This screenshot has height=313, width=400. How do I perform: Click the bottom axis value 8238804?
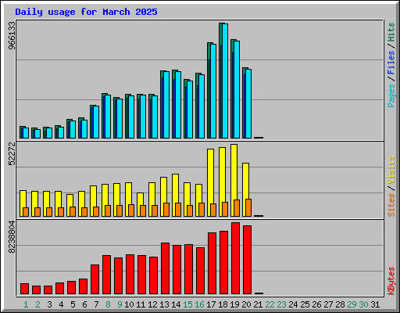click(x=12, y=237)
